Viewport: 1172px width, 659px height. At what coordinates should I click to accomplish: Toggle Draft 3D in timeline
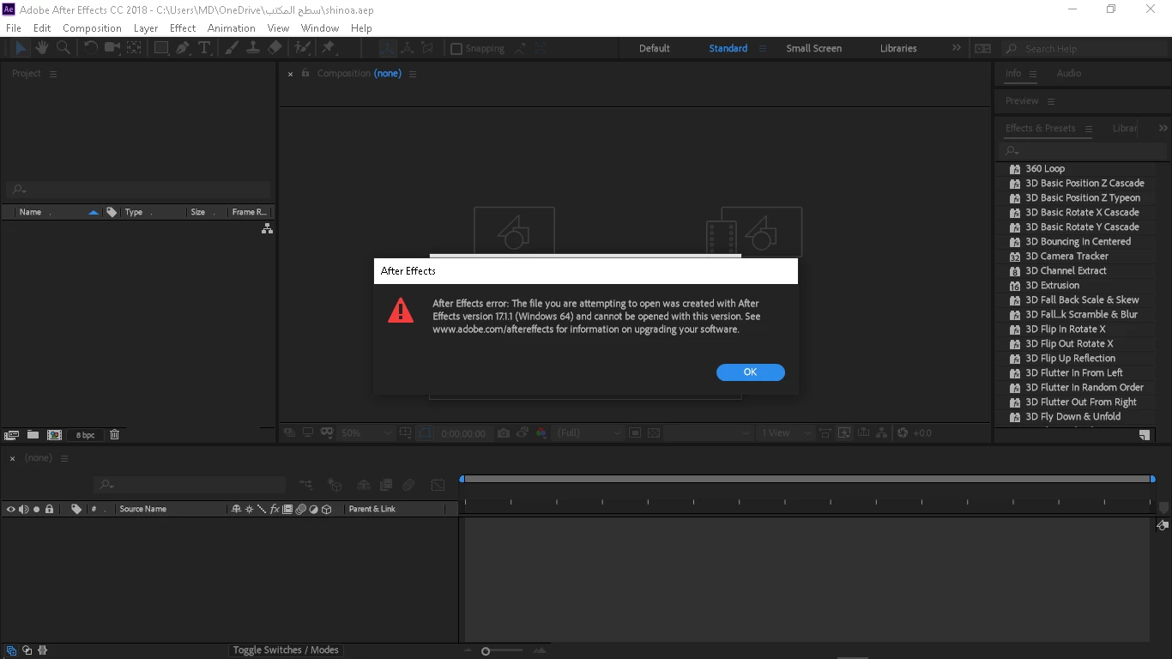[335, 485]
